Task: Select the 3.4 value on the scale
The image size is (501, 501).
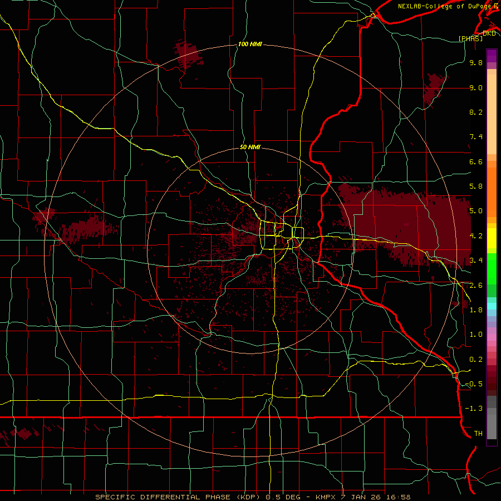Action: coord(476,261)
